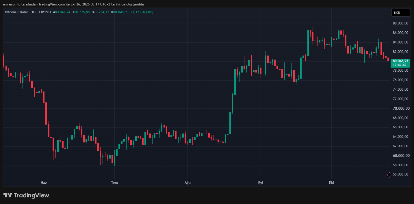
Task: Click the 78.000,00 price axis label
Action: (400, 70)
